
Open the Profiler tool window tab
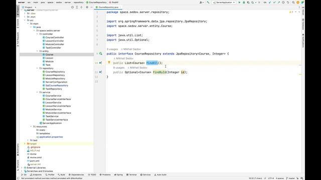point(50,174)
